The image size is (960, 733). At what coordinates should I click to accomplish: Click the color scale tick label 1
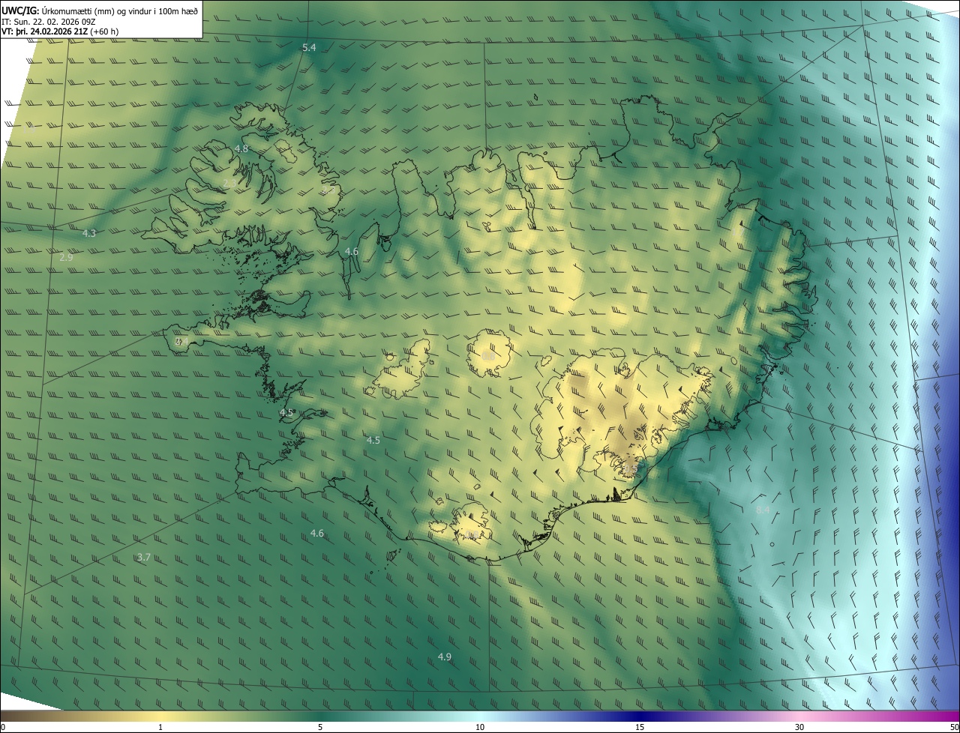[x=160, y=727]
